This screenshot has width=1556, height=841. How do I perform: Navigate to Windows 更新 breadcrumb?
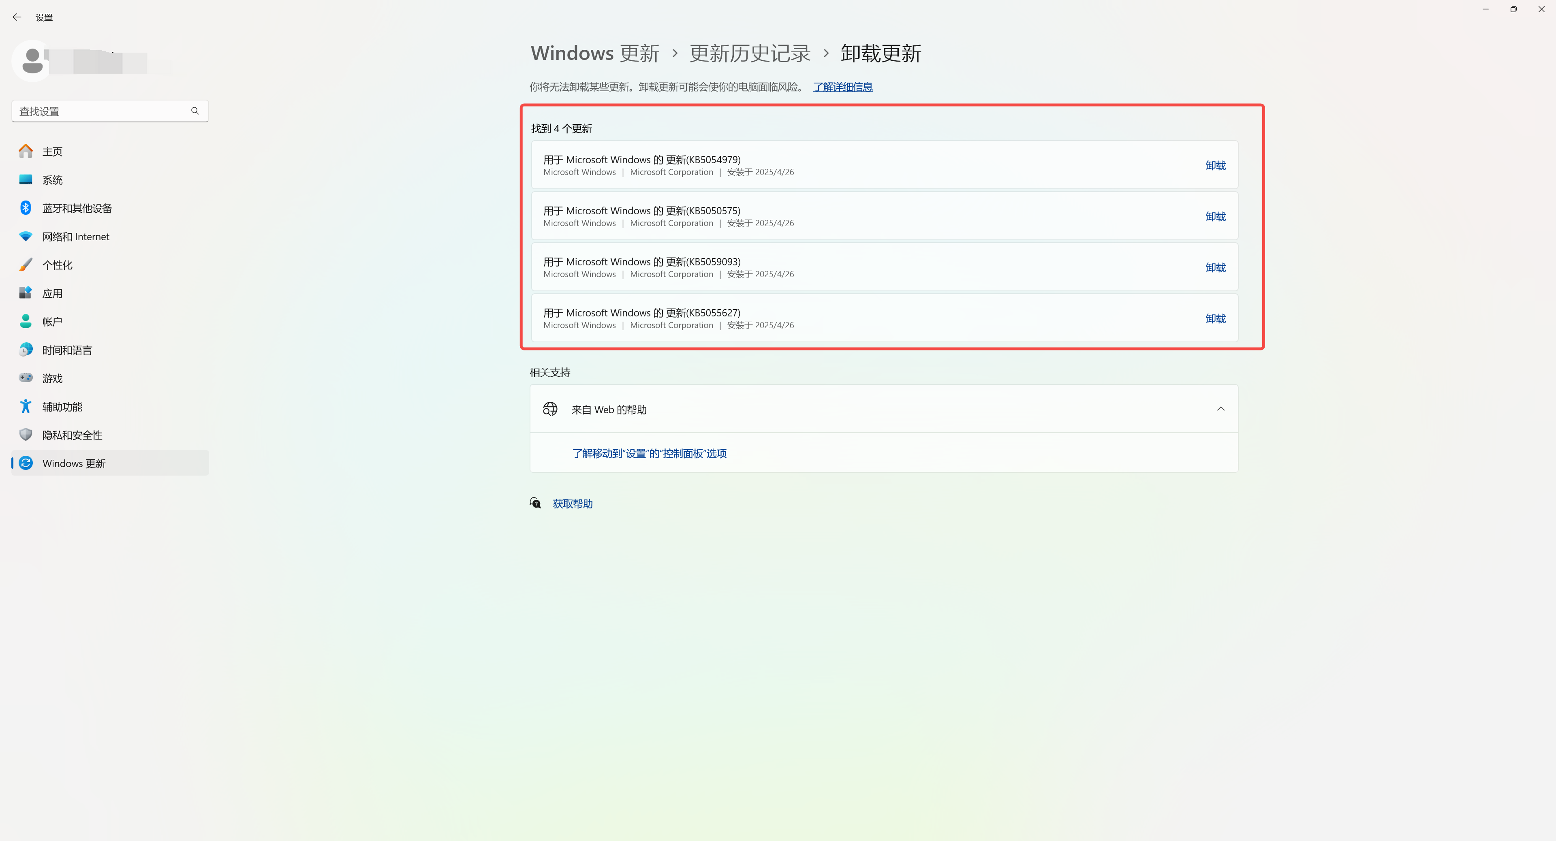594,53
